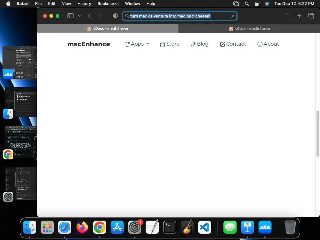This screenshot has height=240, width=320.
Task: Show the tab overview
Action: (311, 16)
